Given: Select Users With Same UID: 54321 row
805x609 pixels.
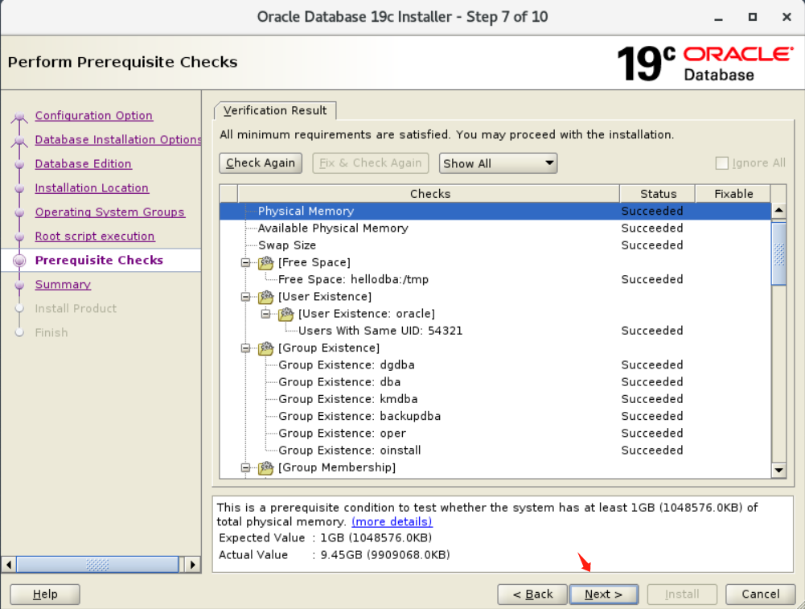Looking at the screenshot, I should click(495, 331).
